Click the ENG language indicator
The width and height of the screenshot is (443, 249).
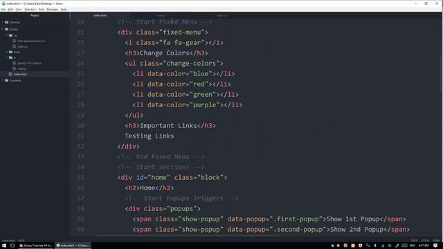(413, 246)
